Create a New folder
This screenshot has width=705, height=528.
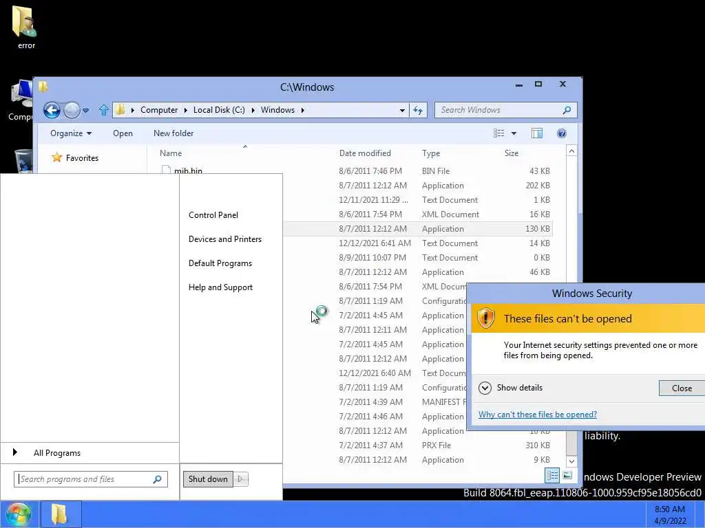tap(173, 133)
